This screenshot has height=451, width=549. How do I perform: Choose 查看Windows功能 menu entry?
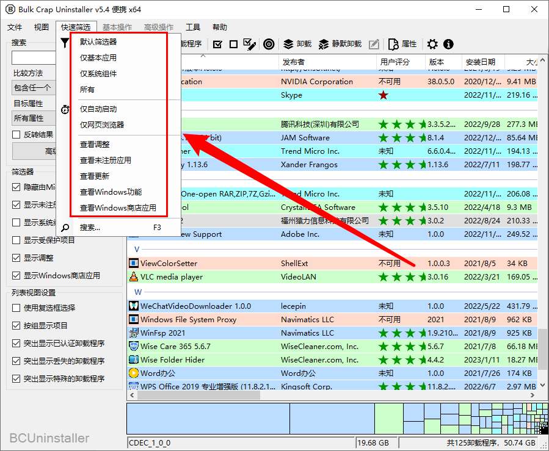(111, 192)
